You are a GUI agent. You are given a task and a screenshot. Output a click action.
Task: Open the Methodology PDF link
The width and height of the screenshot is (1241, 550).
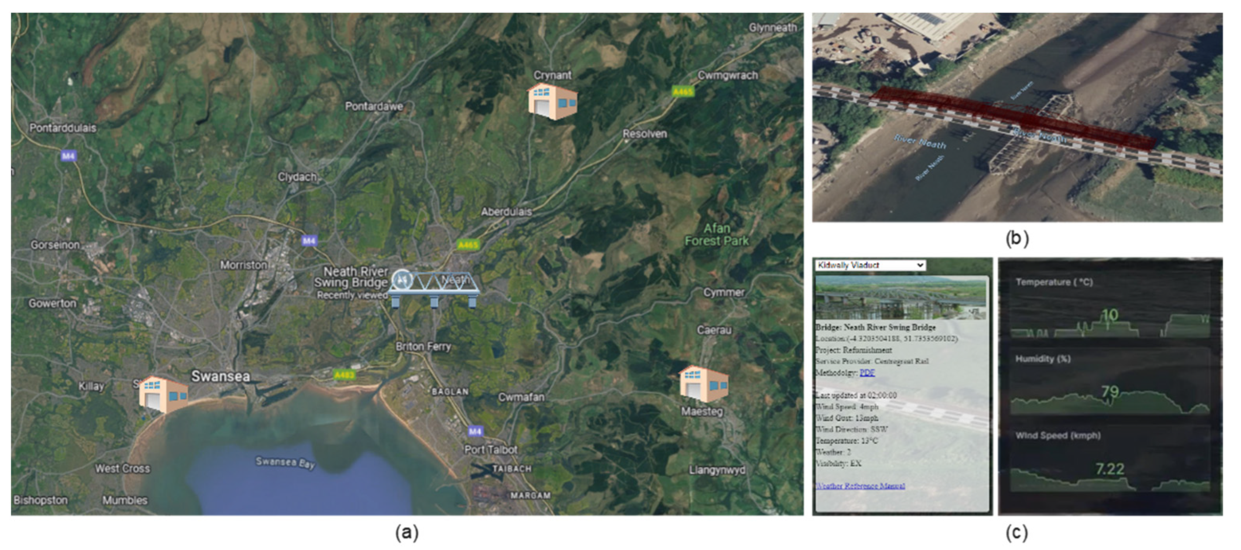867,372
